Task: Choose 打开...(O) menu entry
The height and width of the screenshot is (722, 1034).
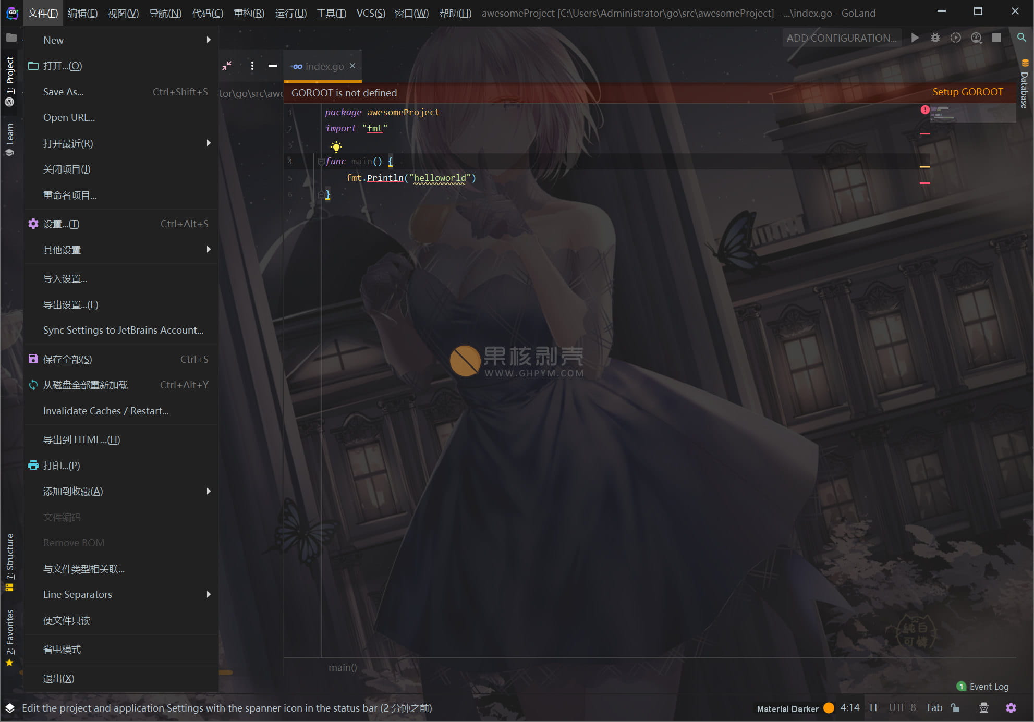Action: click(121, 66)
